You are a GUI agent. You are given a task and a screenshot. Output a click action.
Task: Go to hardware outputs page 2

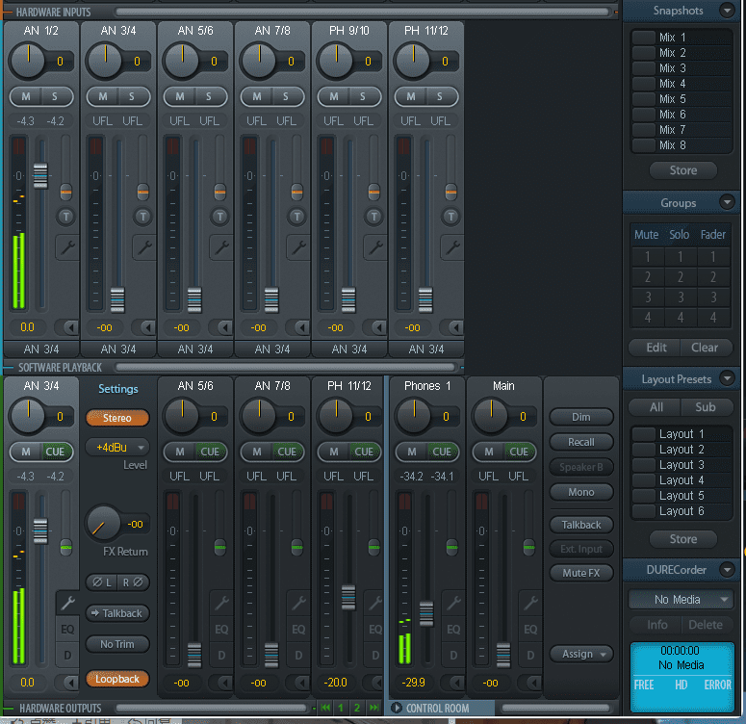coord(357,708)
